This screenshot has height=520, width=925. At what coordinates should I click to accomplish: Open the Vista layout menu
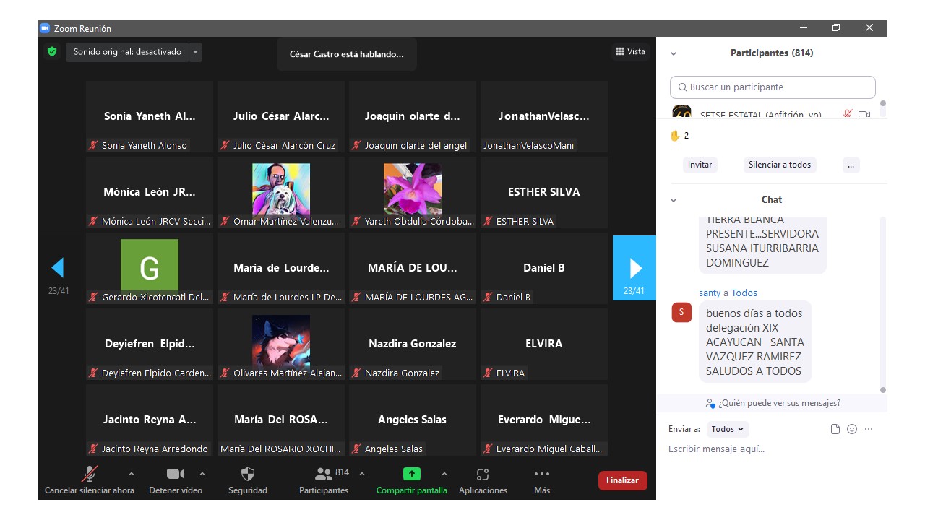click(630, 51)
